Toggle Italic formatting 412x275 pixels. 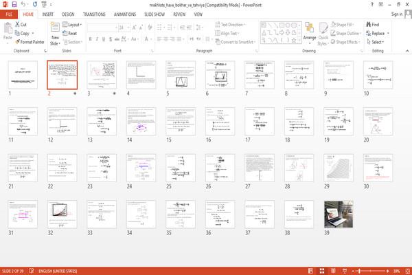[97, 39]
